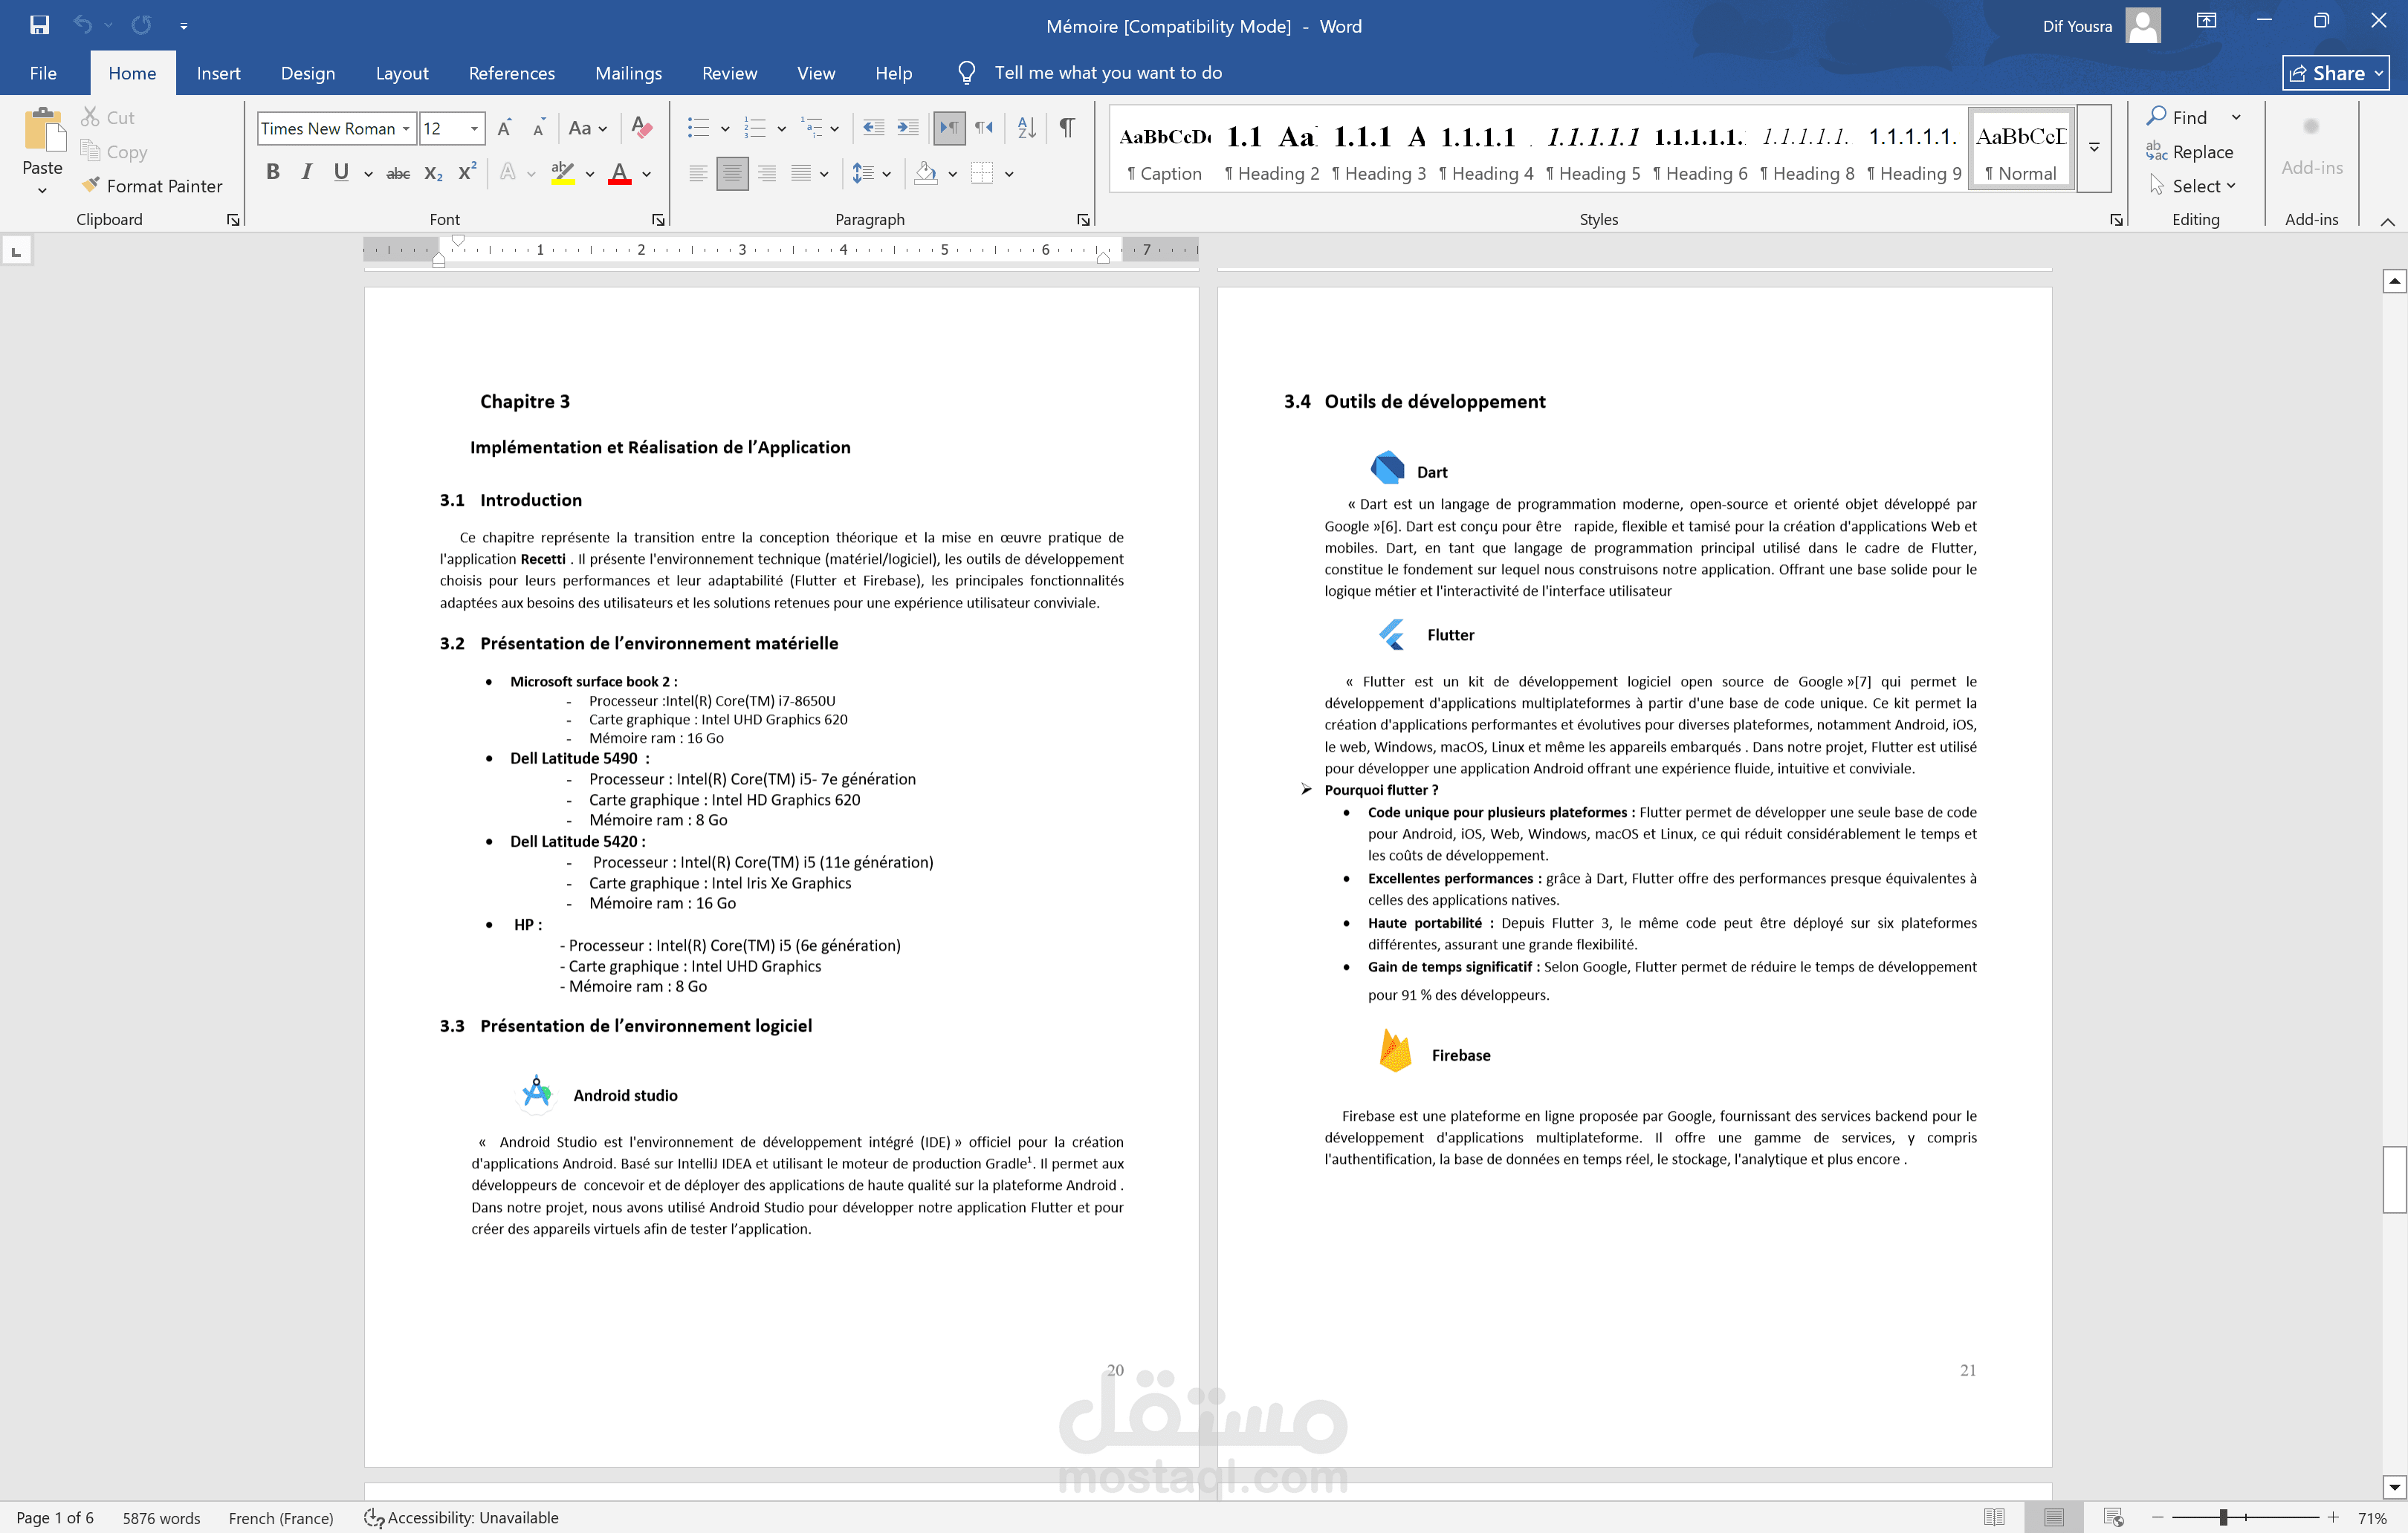Click the Sort paragraph icon

(1026, 128)
